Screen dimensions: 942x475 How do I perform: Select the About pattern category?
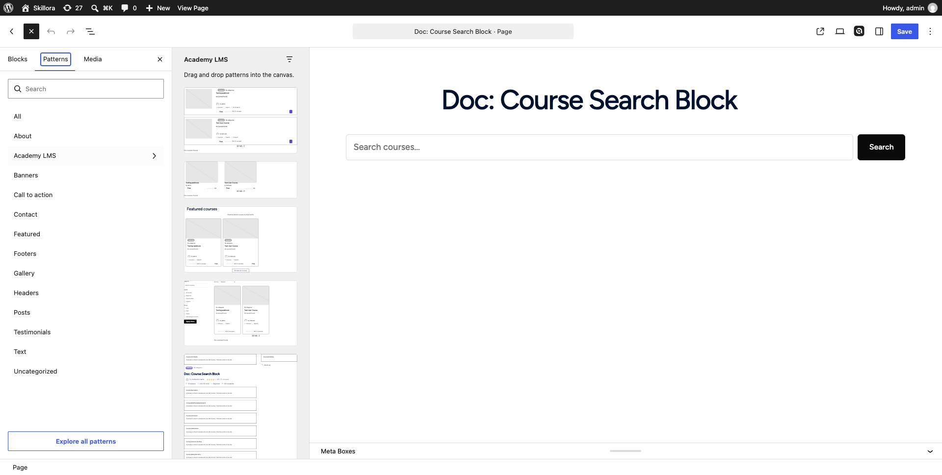point(86,136)
